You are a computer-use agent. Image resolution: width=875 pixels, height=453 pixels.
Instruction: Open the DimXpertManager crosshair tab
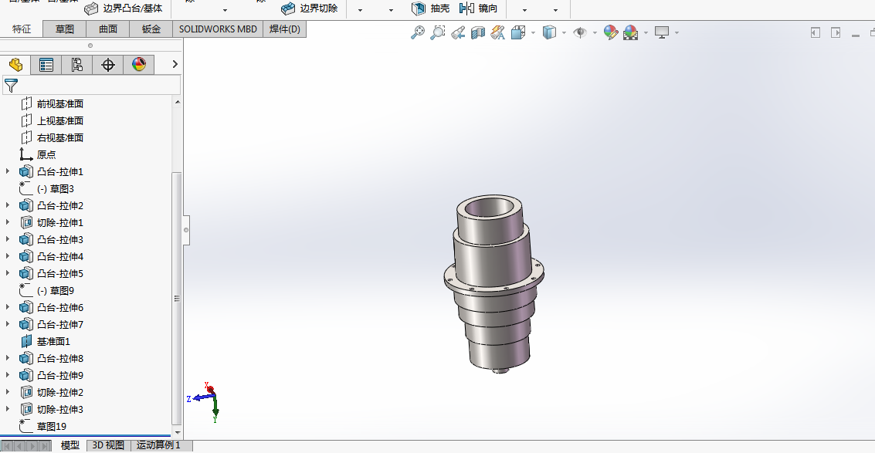[107, 65]
